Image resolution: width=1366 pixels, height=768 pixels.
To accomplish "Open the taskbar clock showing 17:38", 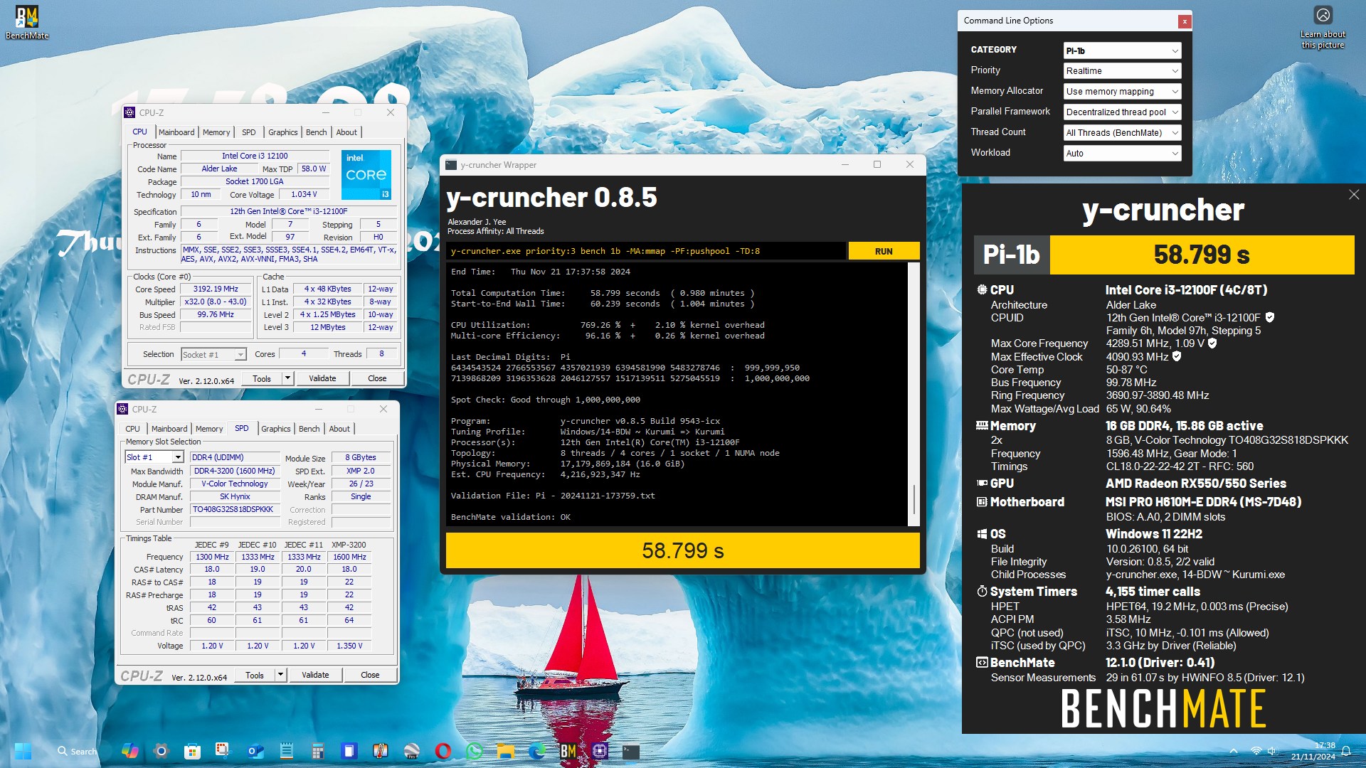I will [x=1313, y=751].
